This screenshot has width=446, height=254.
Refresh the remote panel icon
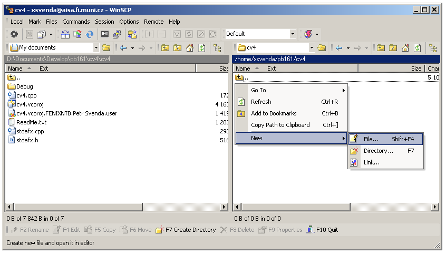(418, 48)
